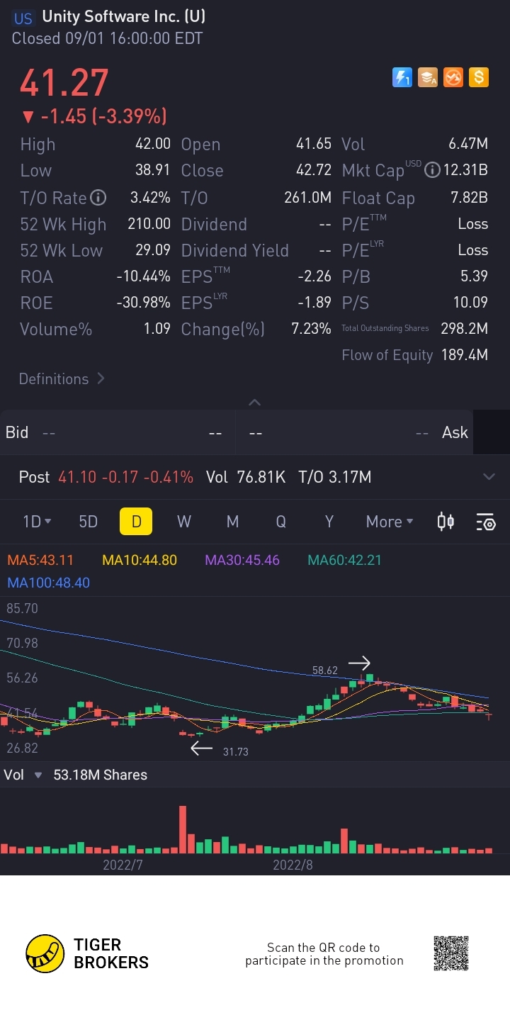
Task: Tap the Flow of Equity value 189.4M
Action: tap(465, 355)
